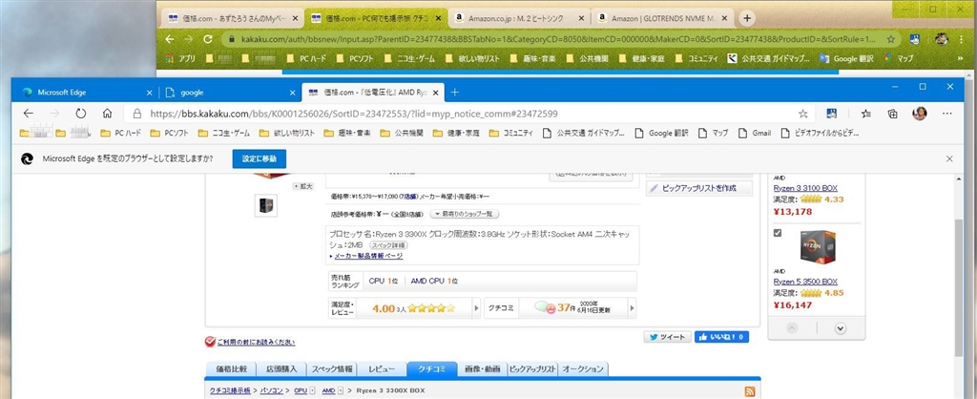The width and height of the screenshot is (977, 399).
Task: Reload the page in Edge
Action: point(80,114)
